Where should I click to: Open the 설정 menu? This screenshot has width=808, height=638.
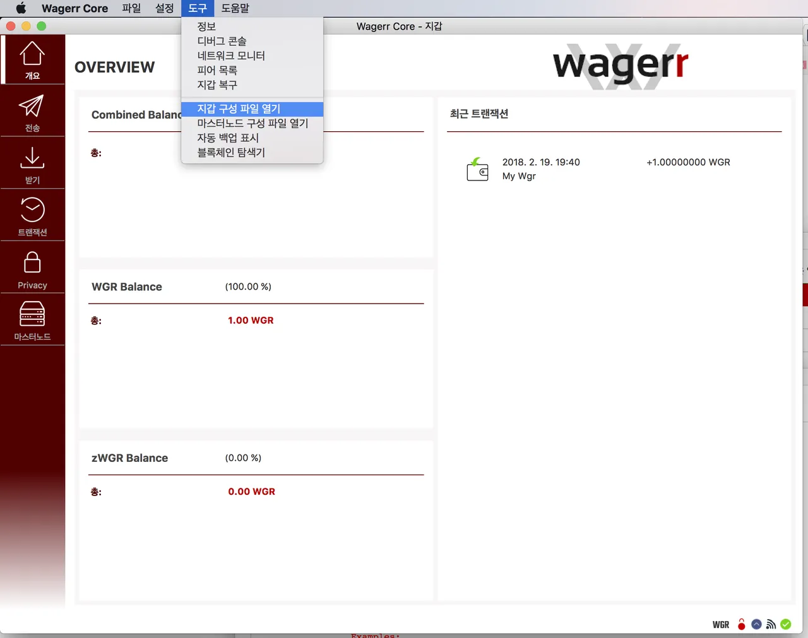click(164, 8)
